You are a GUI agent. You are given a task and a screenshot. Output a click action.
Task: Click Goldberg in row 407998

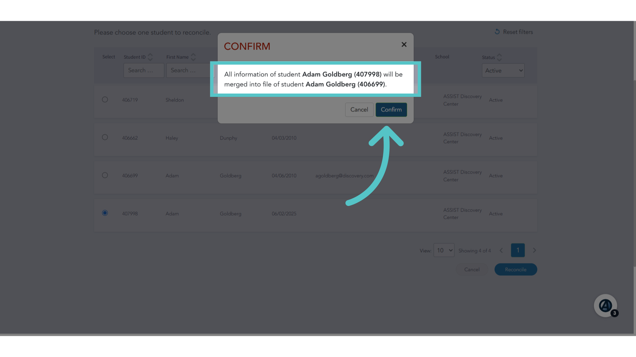click(x=231, y=214)
